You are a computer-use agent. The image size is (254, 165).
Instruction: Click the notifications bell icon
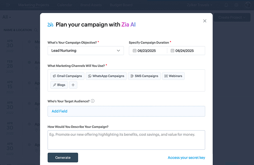(x=226, y=5)
